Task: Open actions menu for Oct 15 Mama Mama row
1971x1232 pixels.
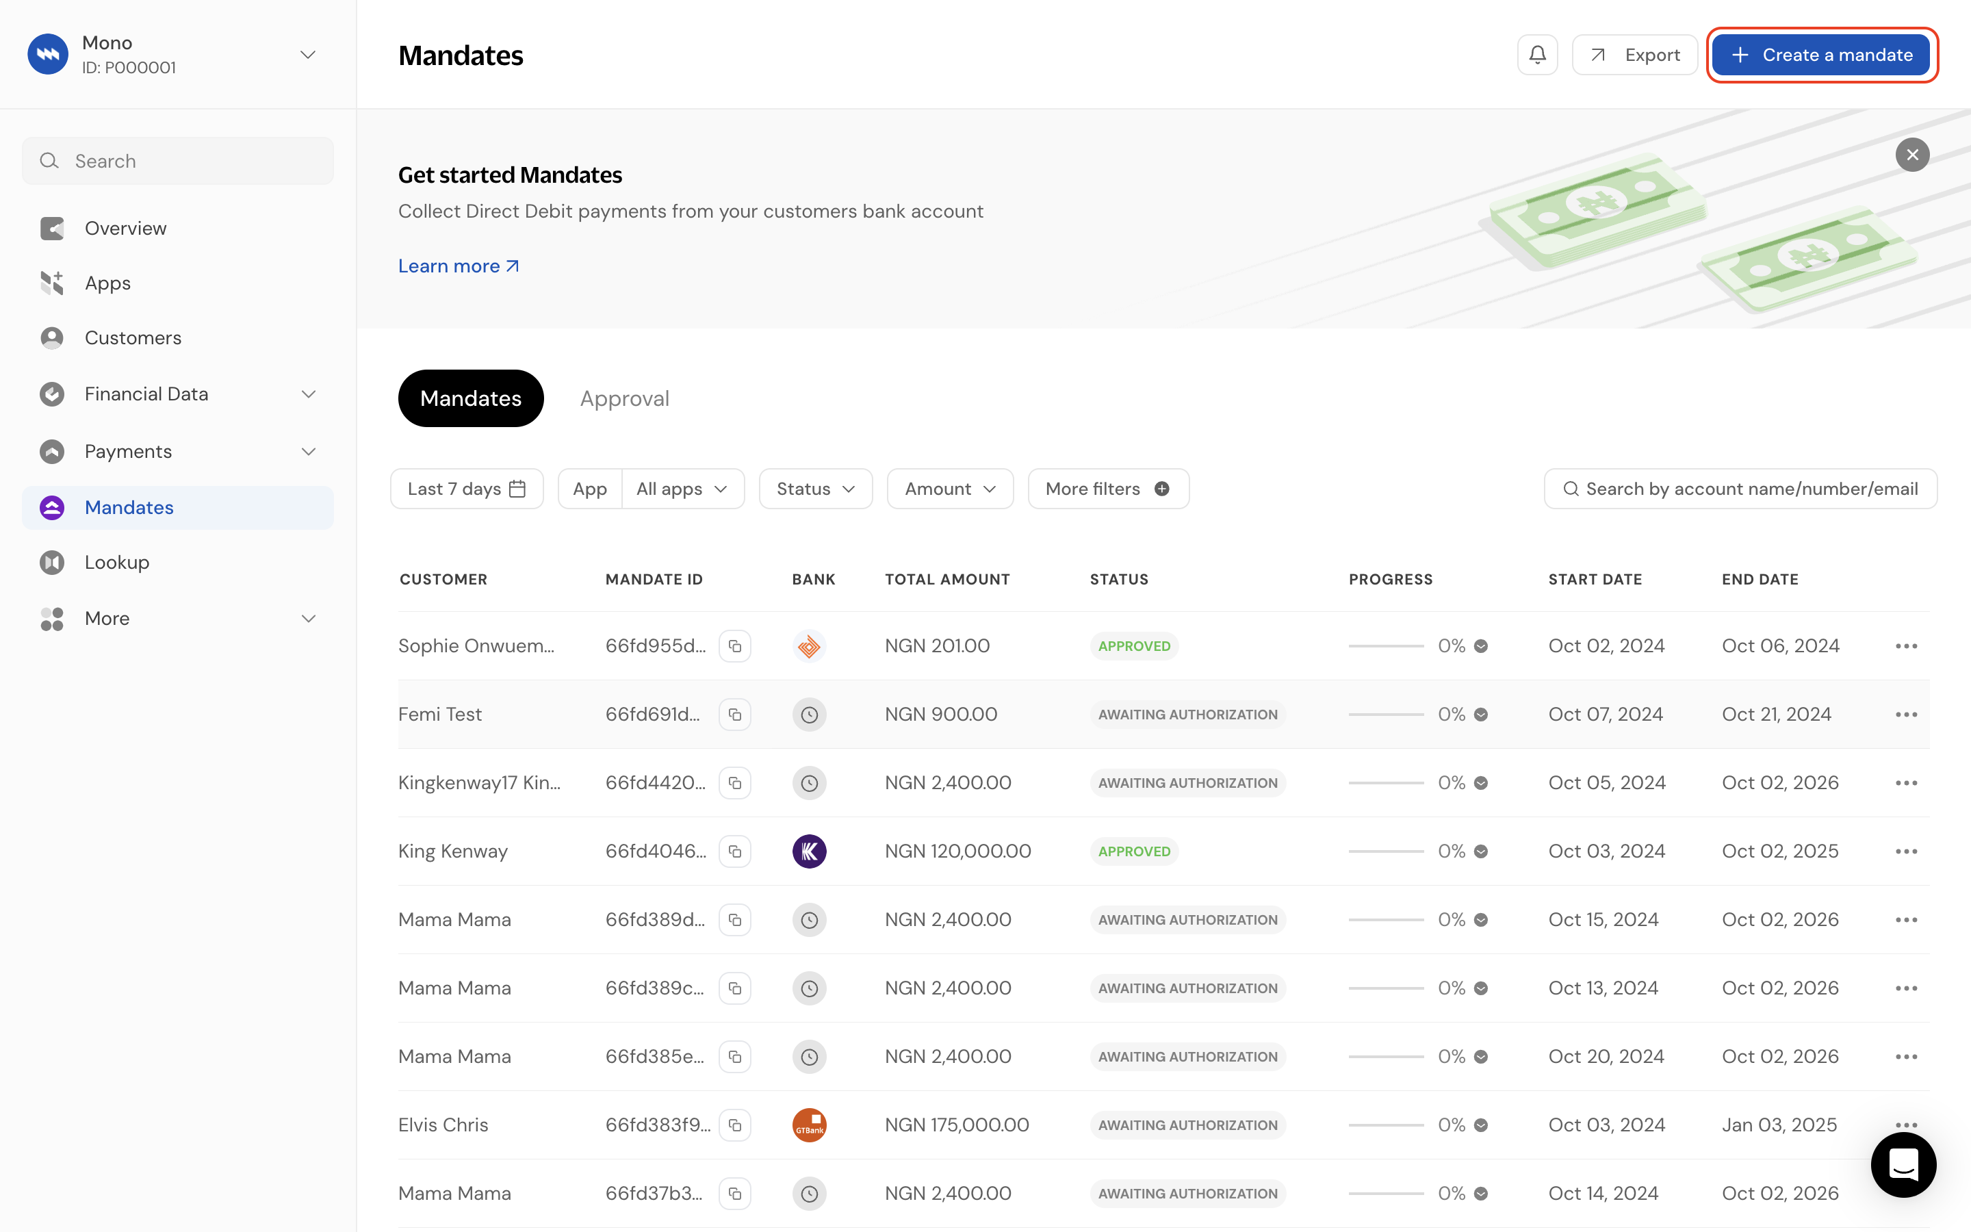Action: tap(1906, 920)
